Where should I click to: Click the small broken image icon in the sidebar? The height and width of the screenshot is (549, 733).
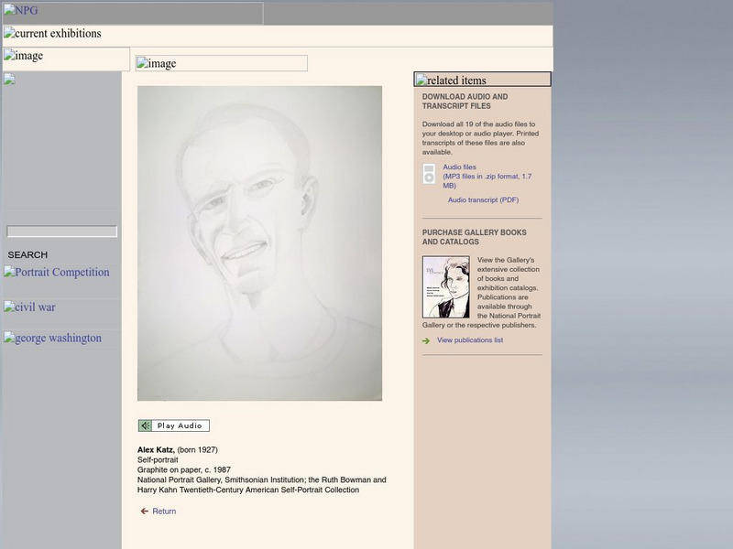(x=9, y=79)
